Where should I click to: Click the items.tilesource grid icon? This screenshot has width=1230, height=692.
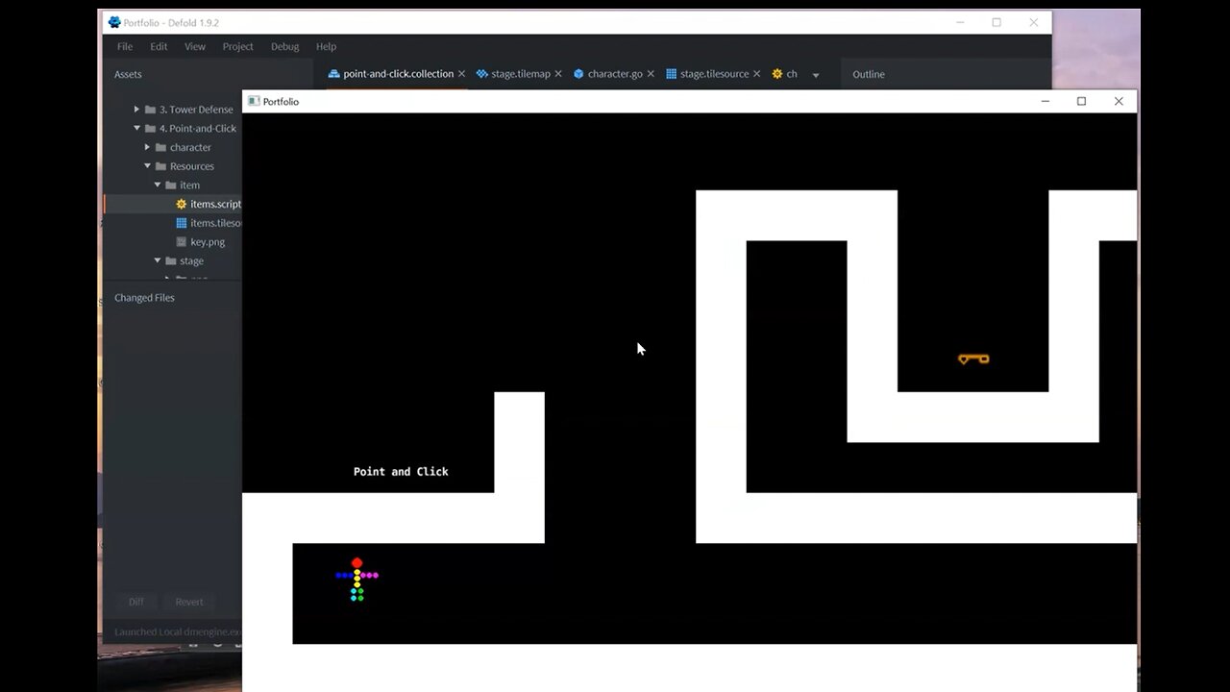[x=181, y=223]
